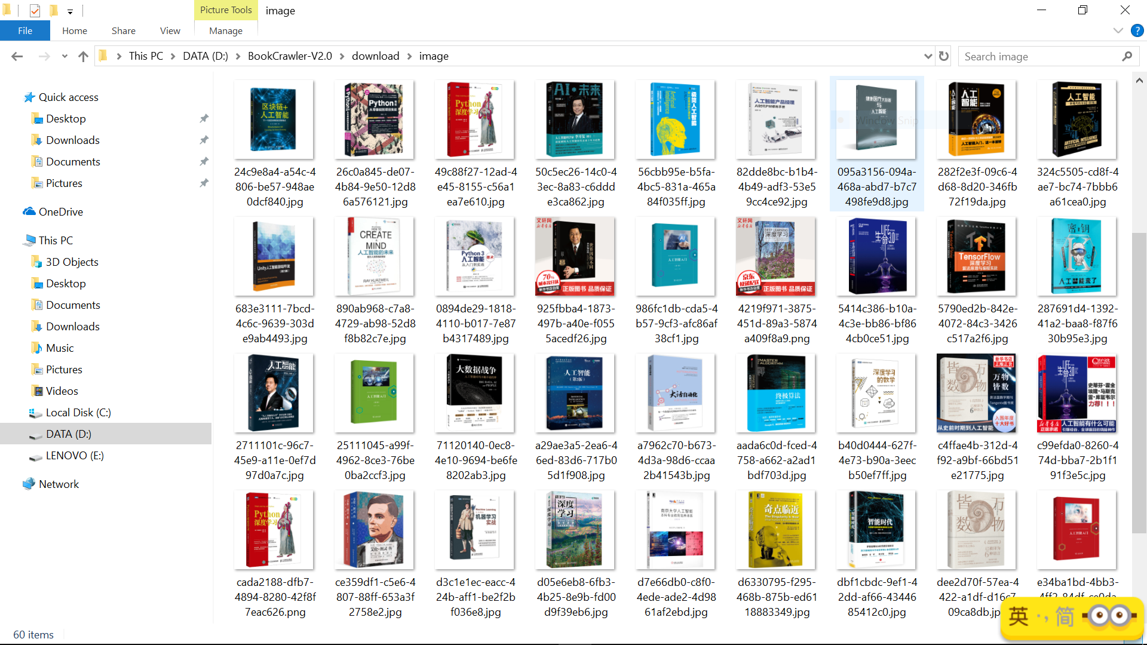Open Local Disk (C:) drive
The width and height of the screenshot is (1147, 645).
[x=78, y=413]
